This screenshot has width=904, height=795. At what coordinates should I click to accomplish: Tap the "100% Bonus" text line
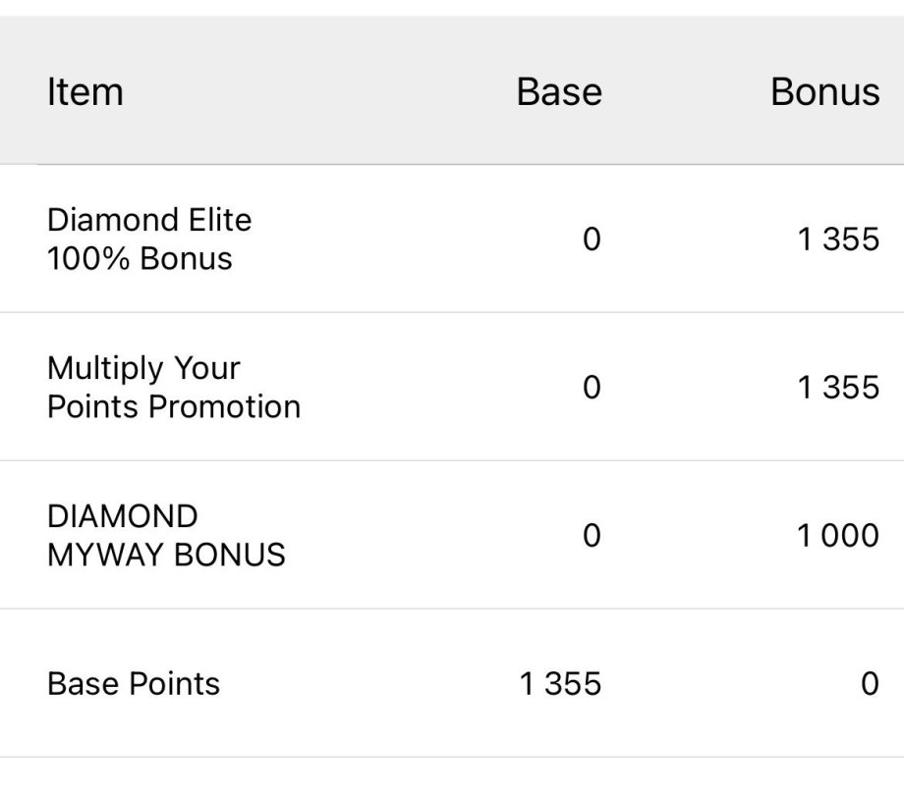140,259
